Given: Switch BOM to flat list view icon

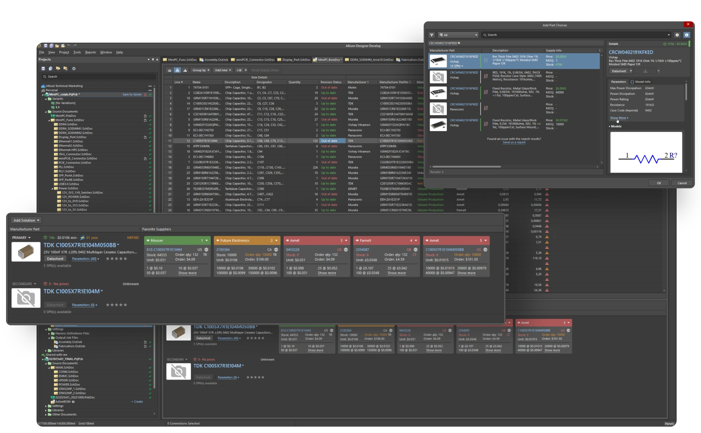Looking at the screenshot, I should click(x=170, y=70).
